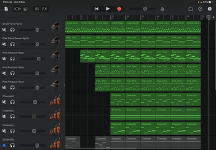Viewport: 216px width, 150px height.
Task: Switch to the instrument browser view
Action: point(17,9)
